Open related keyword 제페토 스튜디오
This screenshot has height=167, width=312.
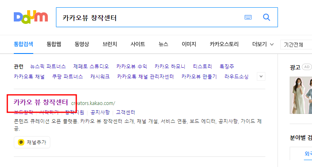(91, 66)
